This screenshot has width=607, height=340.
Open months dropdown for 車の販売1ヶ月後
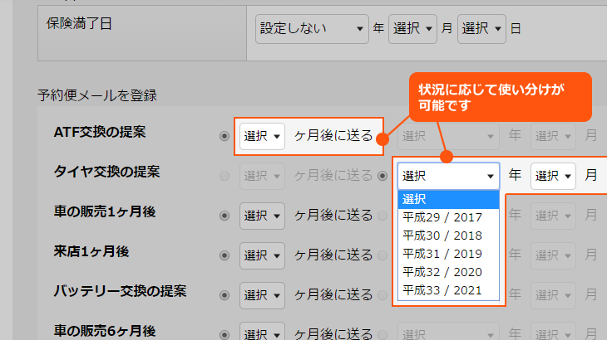pos(262,216)
